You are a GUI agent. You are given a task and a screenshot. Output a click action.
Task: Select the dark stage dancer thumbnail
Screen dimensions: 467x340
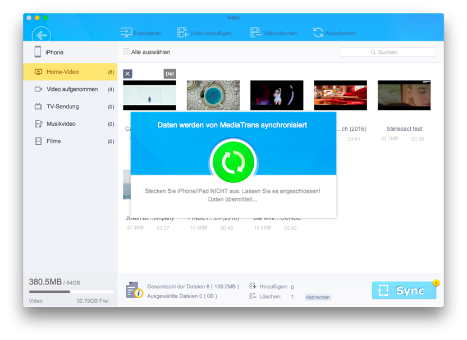click(x=277, y=95)
